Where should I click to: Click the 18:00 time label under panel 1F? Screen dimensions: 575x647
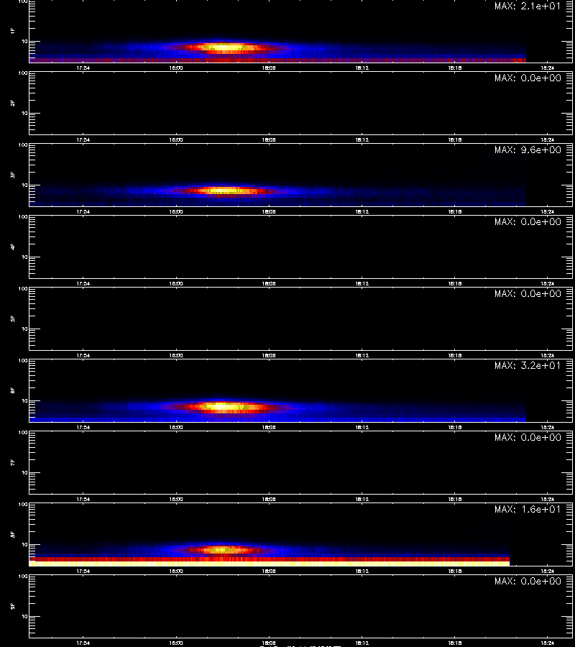176,68
